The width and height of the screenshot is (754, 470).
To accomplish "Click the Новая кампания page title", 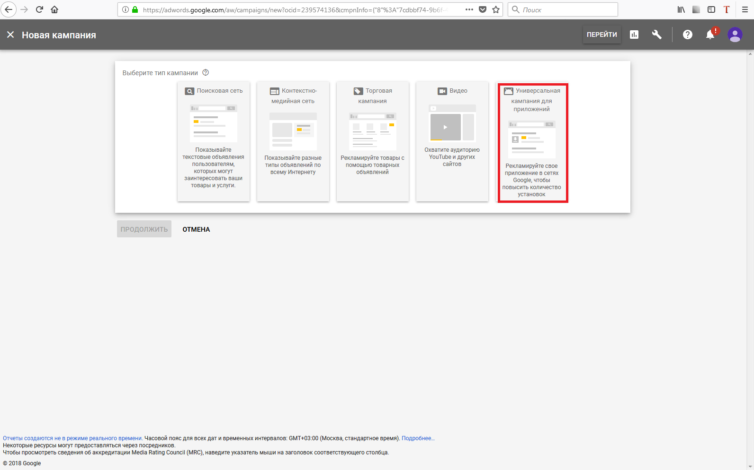I will [x=59, y=35].
